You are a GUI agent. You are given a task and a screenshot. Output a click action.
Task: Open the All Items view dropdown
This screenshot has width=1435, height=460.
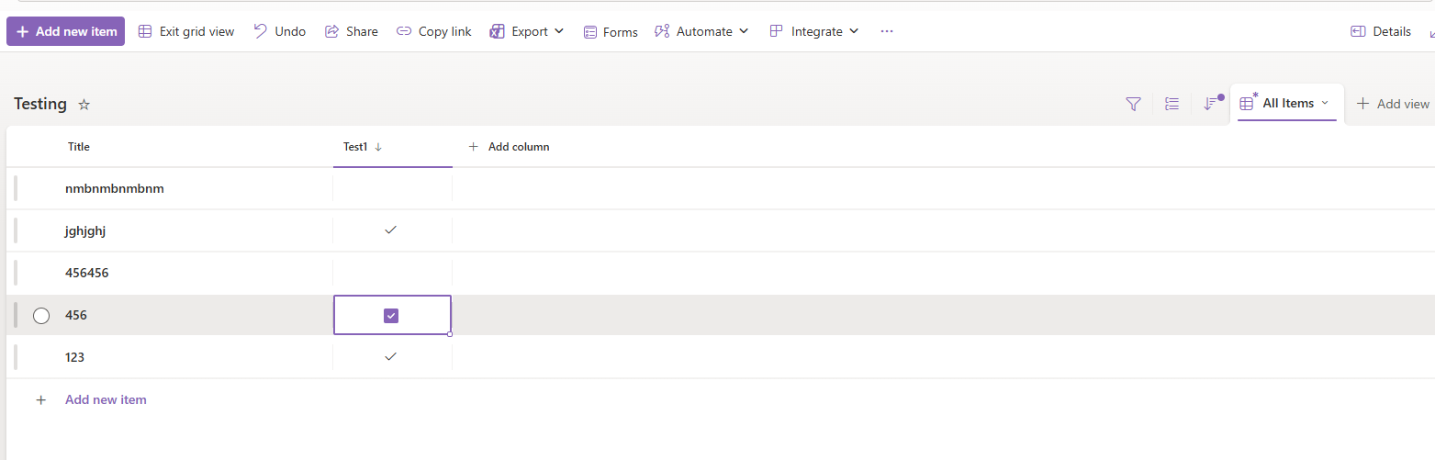pyautogui.click(x=1286, y=103)
